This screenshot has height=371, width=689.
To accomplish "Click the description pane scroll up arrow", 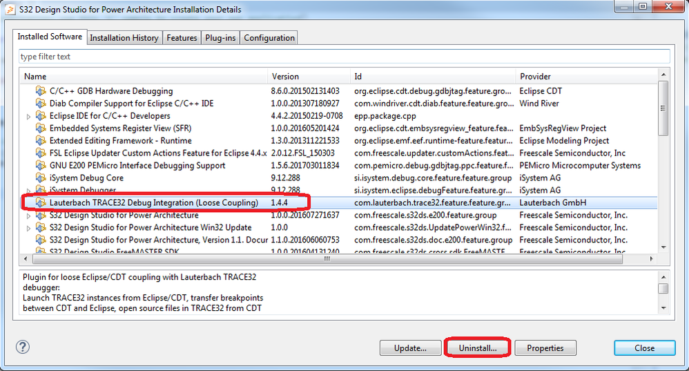I will [663, 277].
